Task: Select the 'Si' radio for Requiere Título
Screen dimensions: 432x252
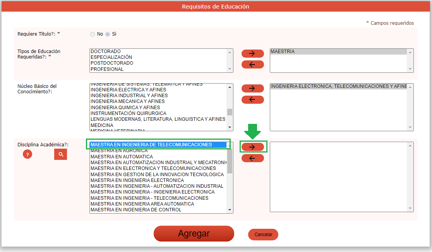Action: 108,34
